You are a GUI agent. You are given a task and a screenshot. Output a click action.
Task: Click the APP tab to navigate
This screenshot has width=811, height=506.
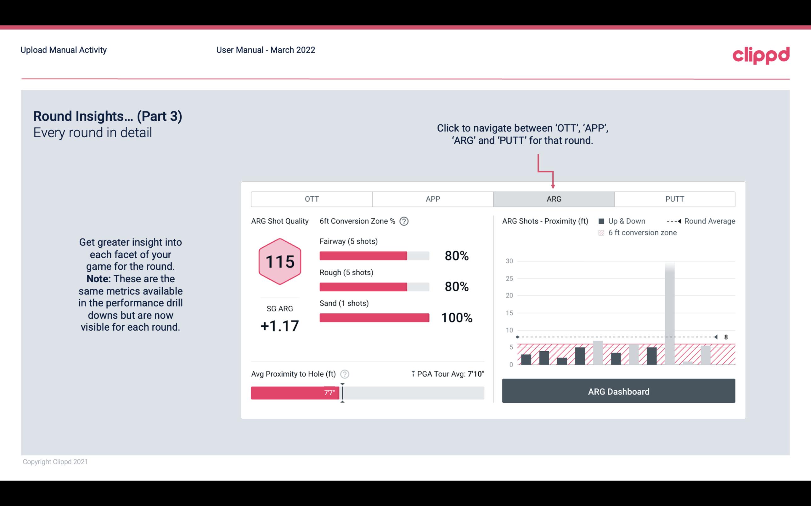pyautogui.click(x=432, y=199)
